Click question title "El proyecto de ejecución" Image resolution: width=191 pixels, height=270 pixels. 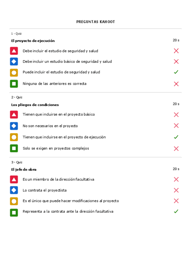(x=33, y=41)
